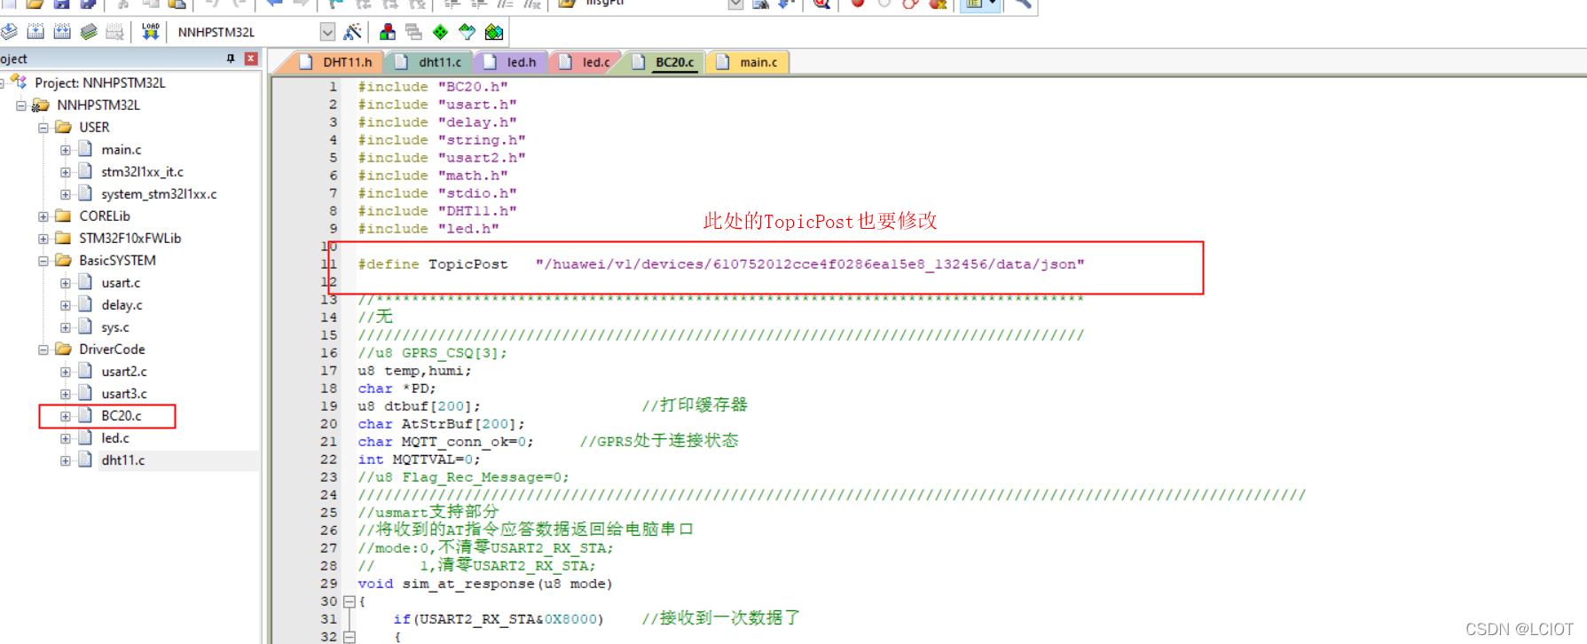Expand the CORELib folder

coord(43,216)
